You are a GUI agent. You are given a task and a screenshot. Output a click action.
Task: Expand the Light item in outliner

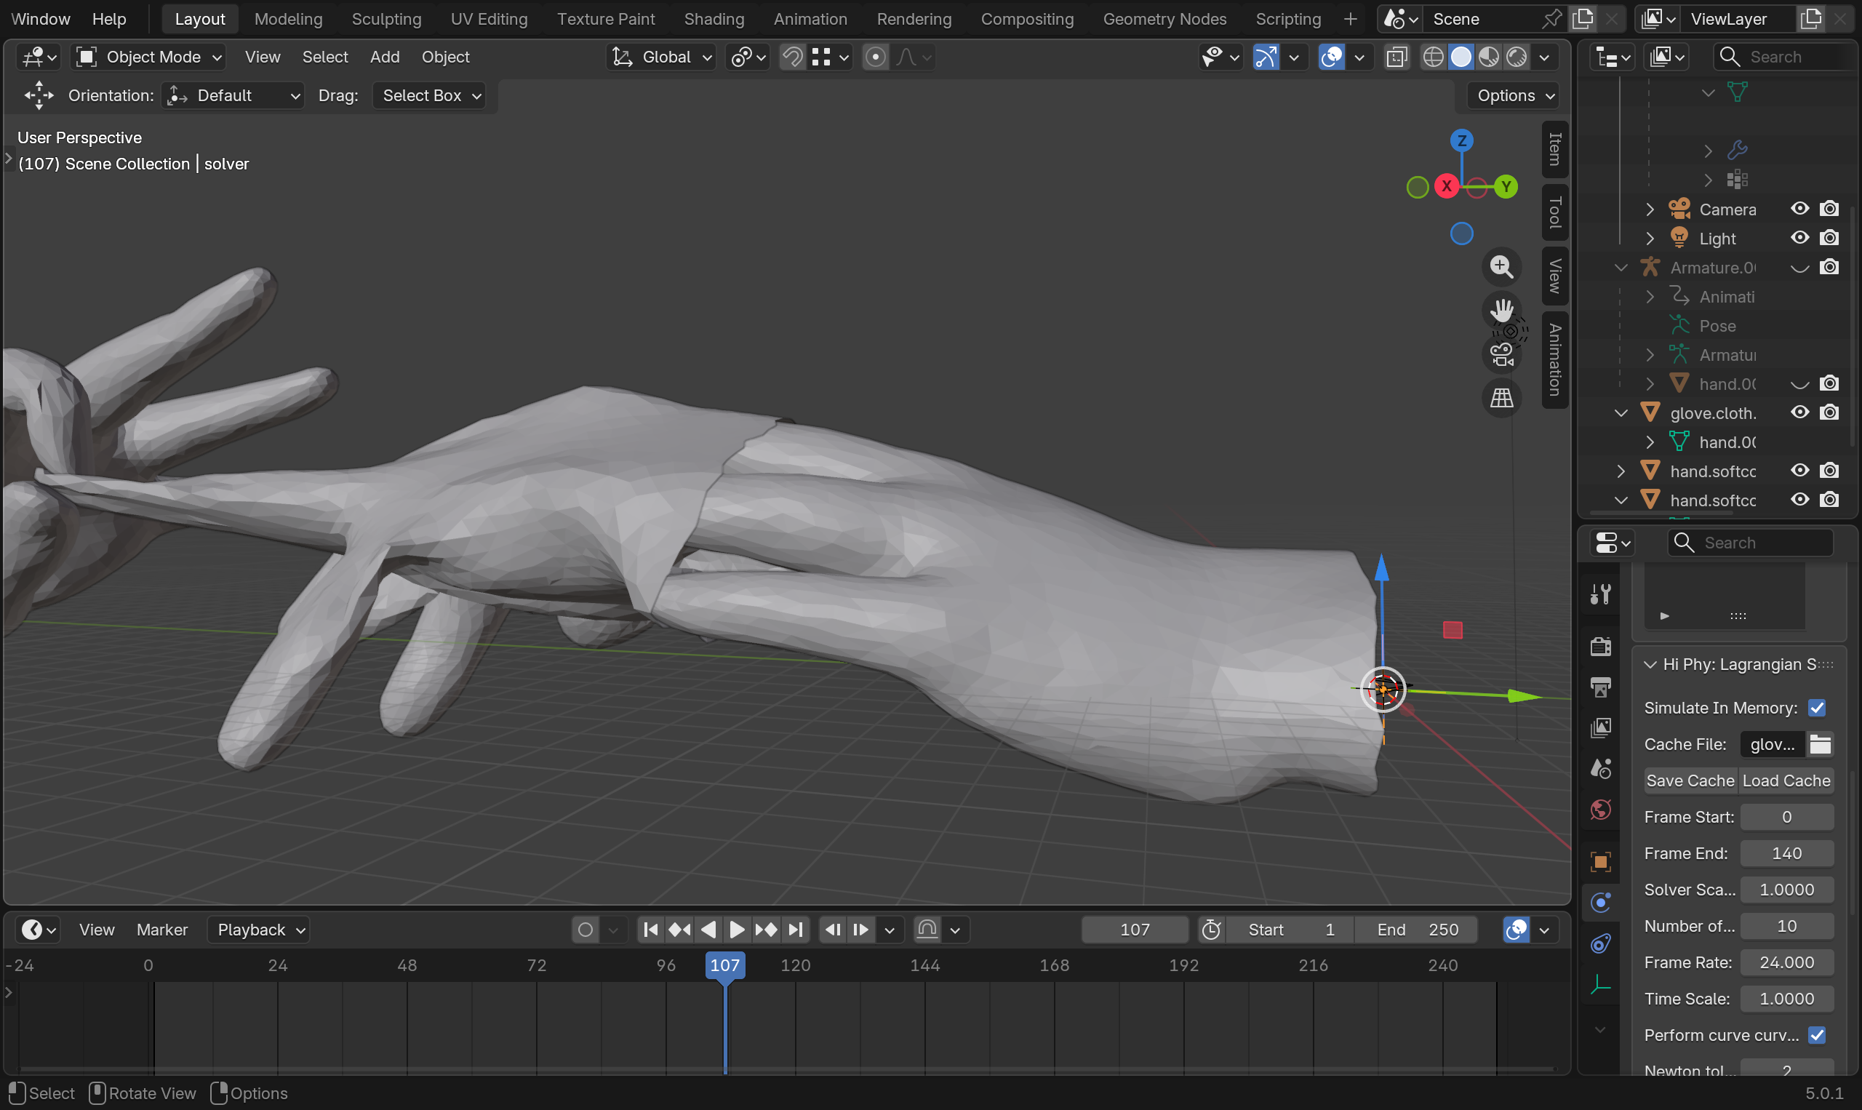(1650, 239)
